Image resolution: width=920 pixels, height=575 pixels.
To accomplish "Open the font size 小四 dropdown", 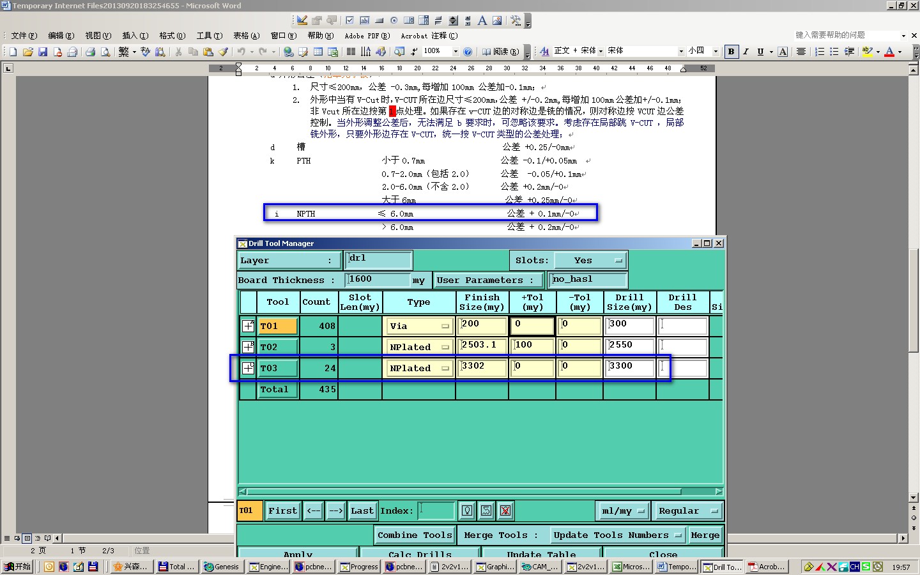I will [x=716, y=52].
